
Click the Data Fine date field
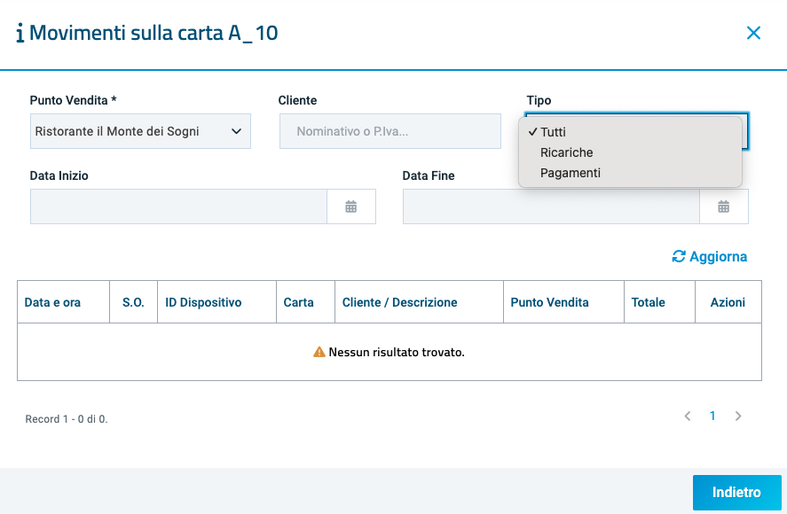(x=551, y=206)
